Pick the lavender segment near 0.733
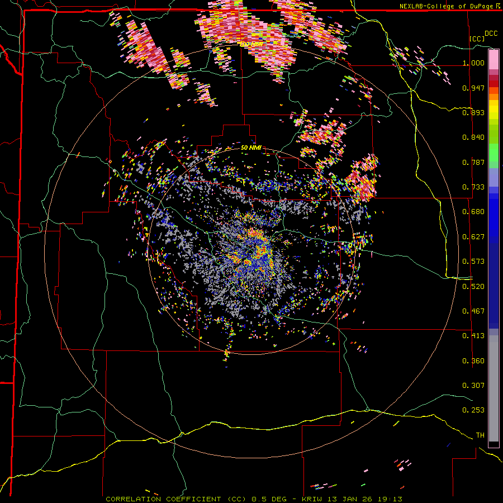Viewport: 503px width, 503px height. [x=493, y=177]
